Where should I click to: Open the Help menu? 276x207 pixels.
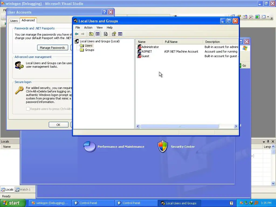109,27
